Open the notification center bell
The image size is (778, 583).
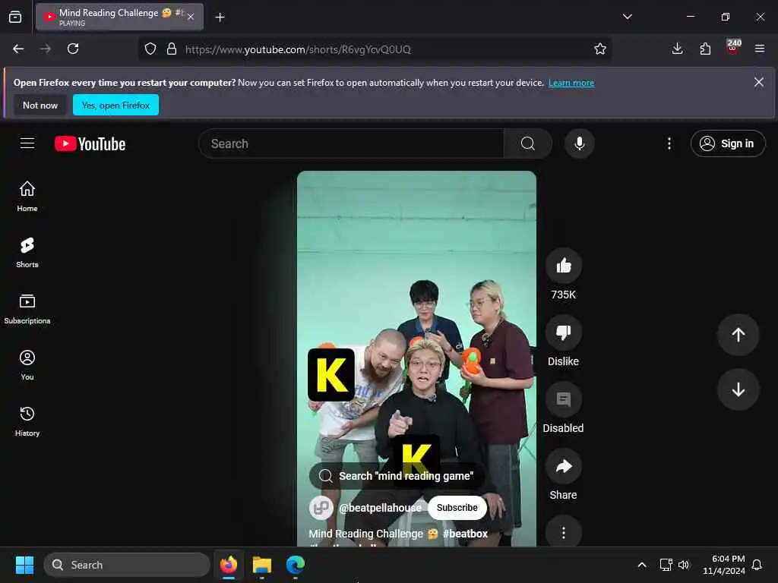(757, 565)
